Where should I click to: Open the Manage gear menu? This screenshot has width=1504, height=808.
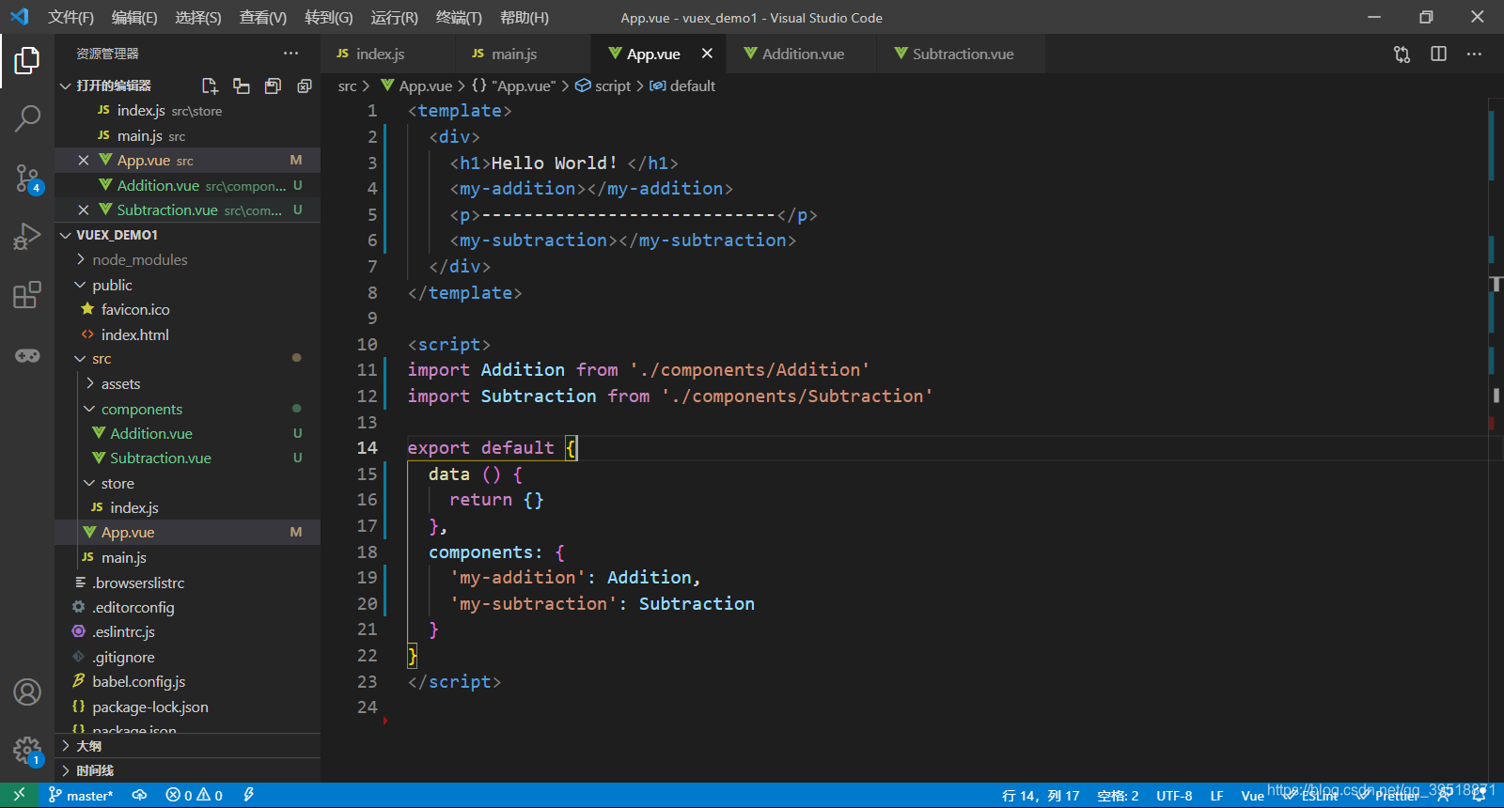[27, 750]
